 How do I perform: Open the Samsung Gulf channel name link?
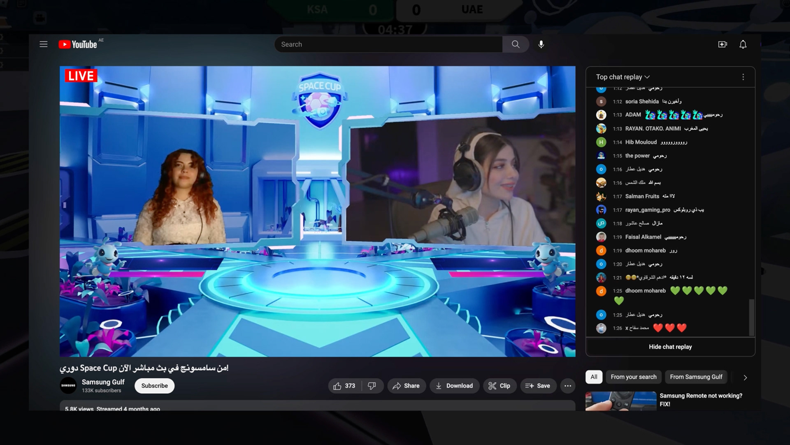point(103,382)
